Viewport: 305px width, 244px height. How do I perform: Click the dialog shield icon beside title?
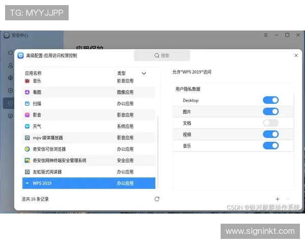pyautogui.click(x=21, y=55)
